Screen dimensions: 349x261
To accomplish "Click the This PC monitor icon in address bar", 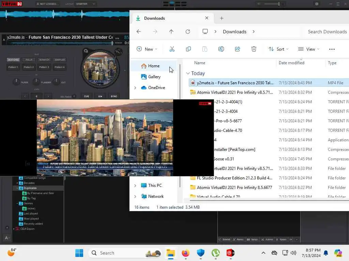I will coord(205,32).
